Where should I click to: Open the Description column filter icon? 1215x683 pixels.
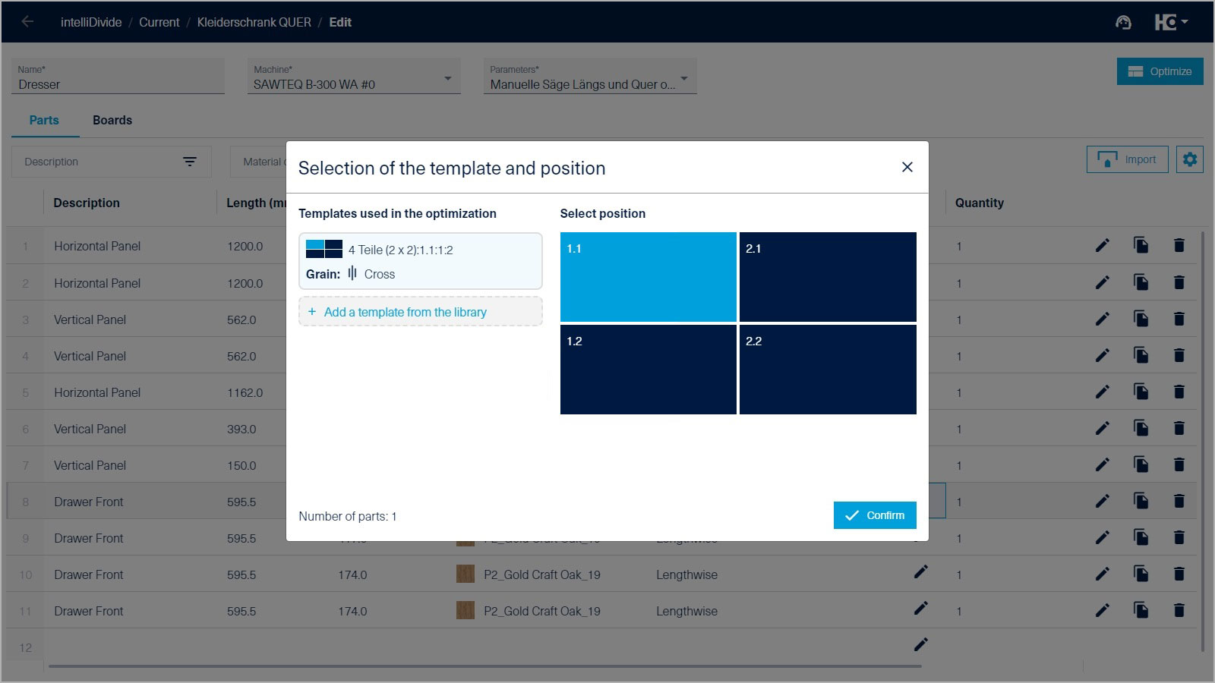click(x=190, y=162)
